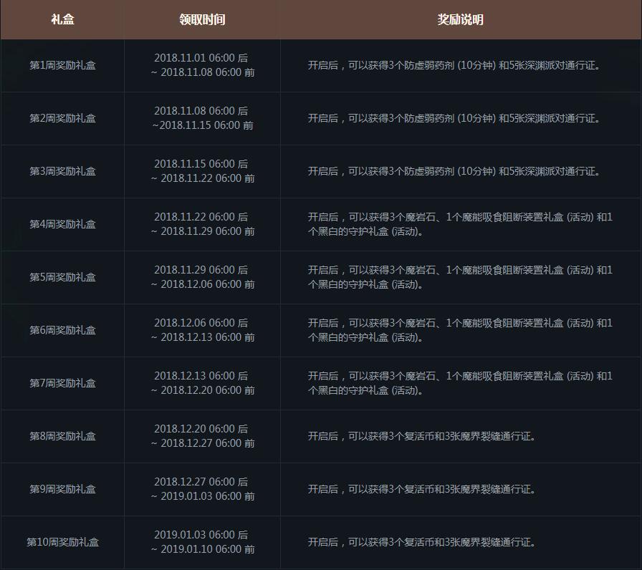This screenshot has width=642, height=570.
Task: Click the 第5周奖励礼盒 label
Action: 62,277
